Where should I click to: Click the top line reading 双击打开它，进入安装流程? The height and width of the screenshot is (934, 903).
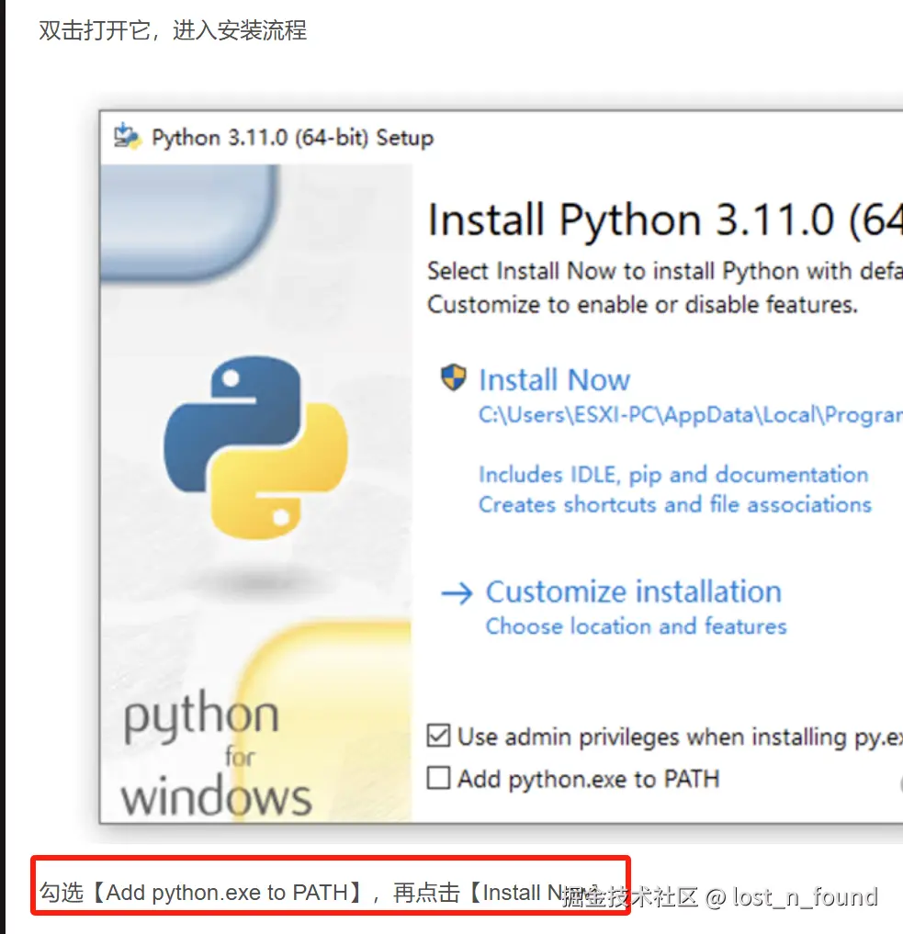click(x=173, y=29)
